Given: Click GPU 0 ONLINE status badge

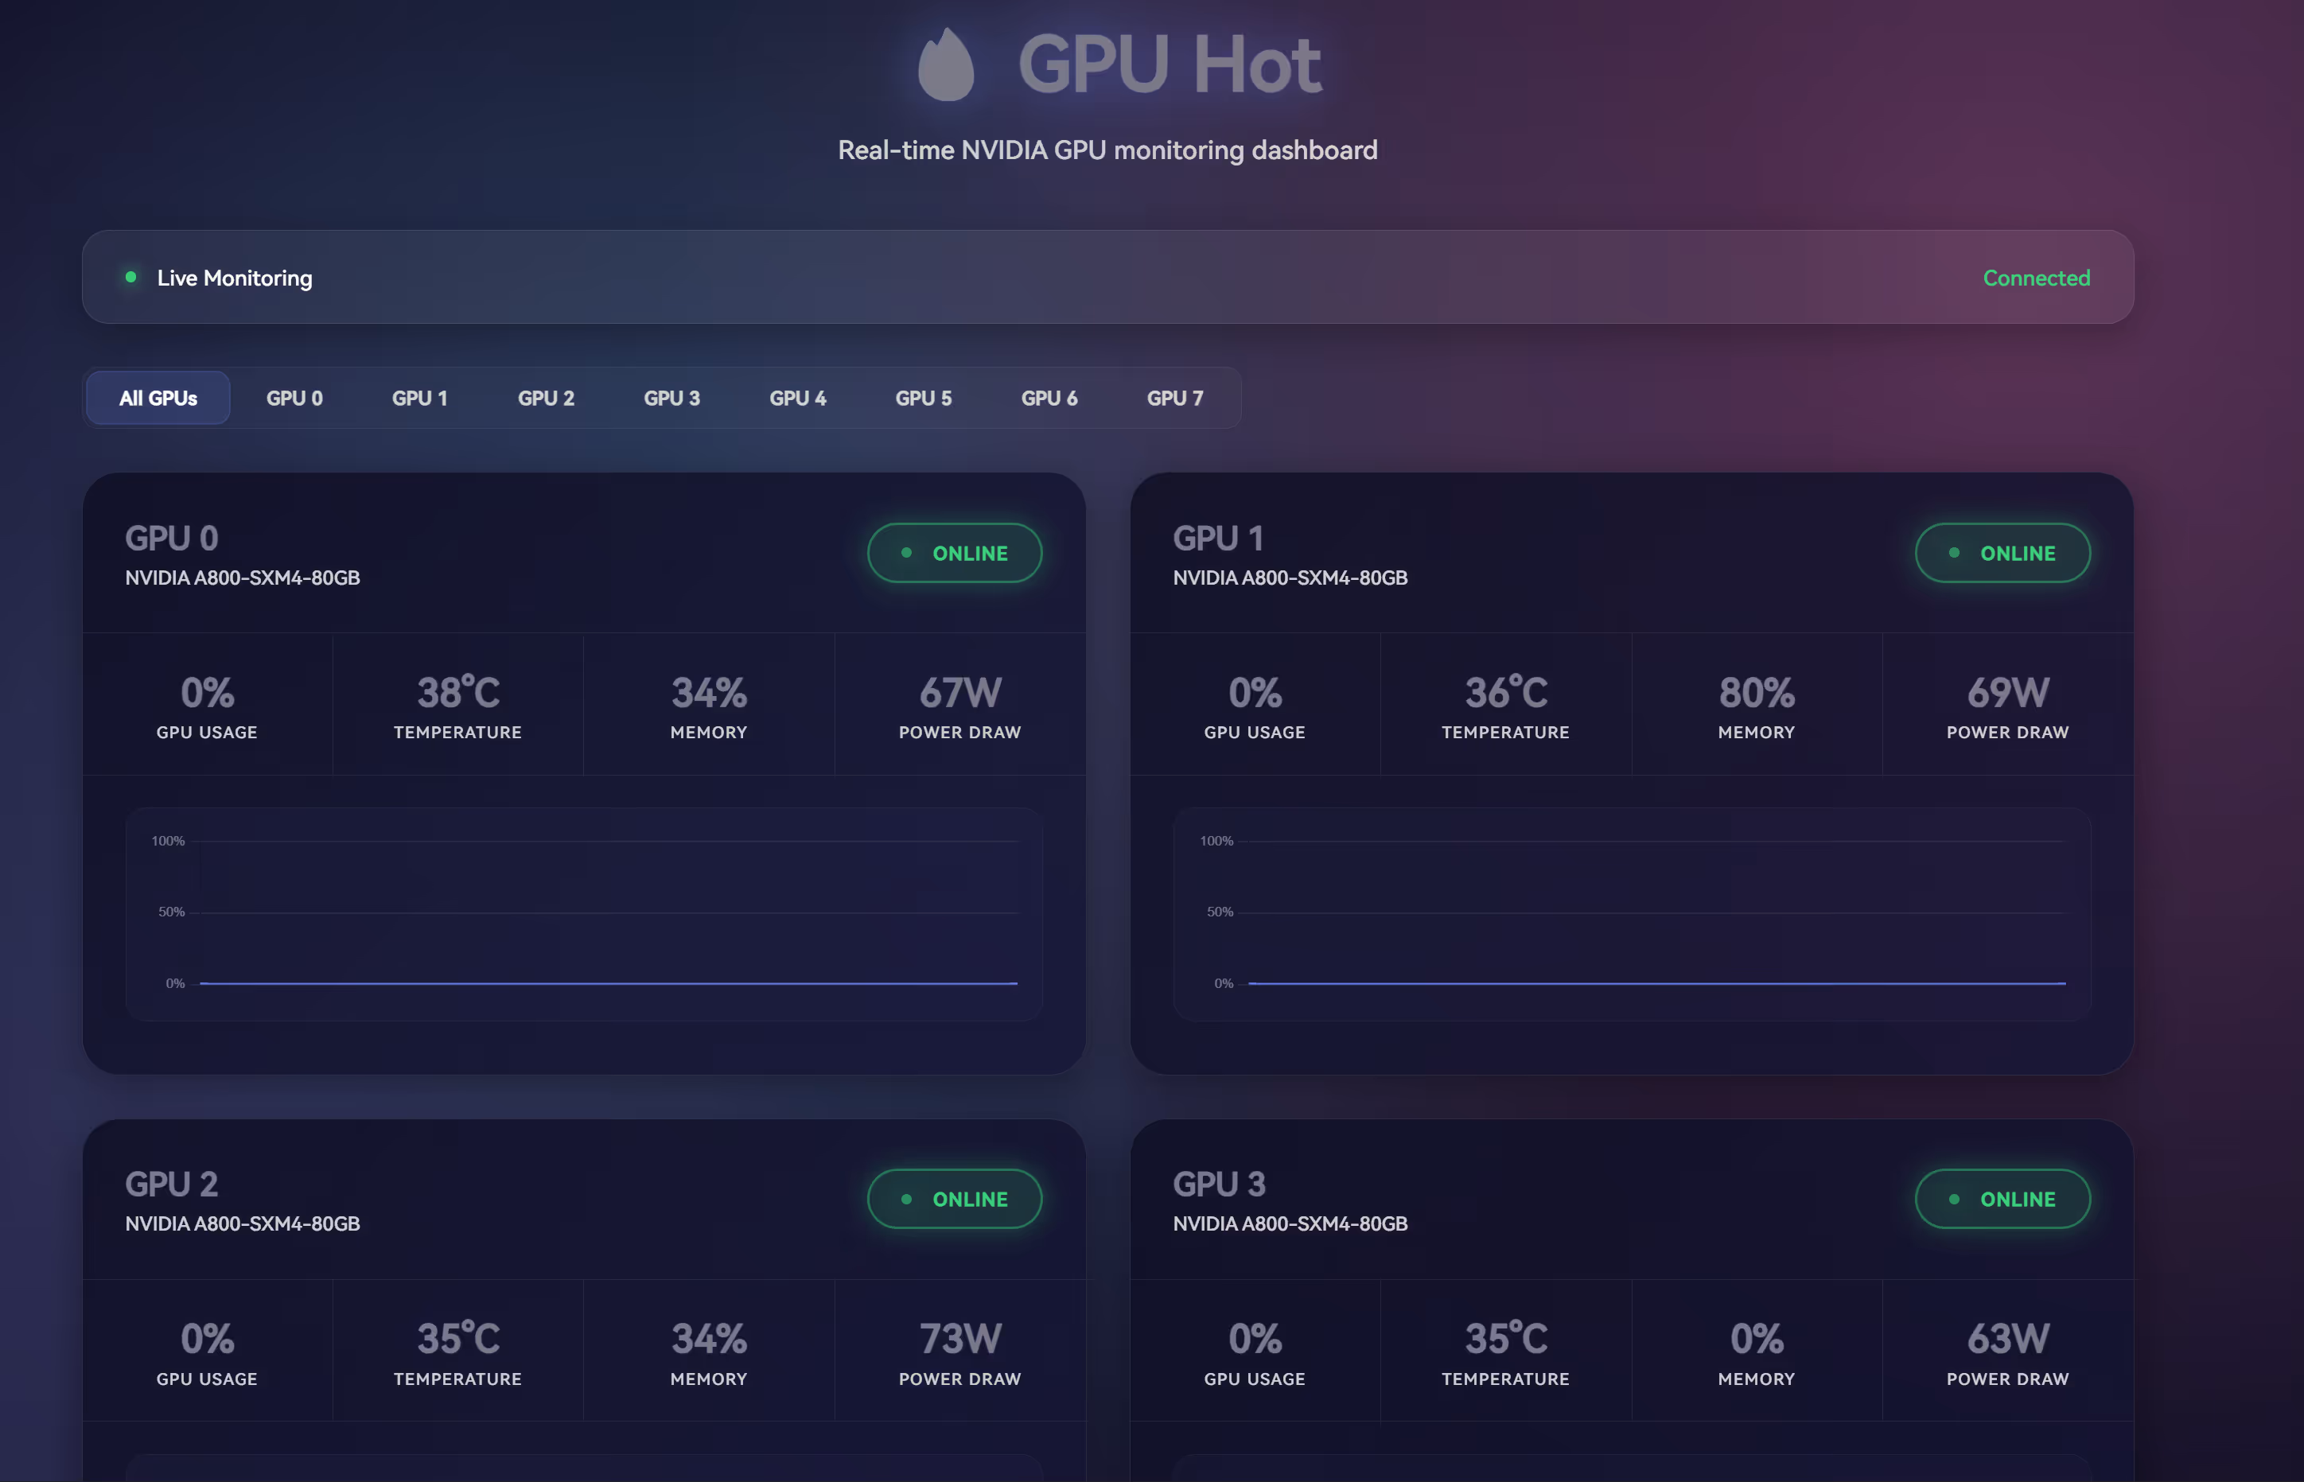Looking at the screenshot, I should [x=954, y=554].
